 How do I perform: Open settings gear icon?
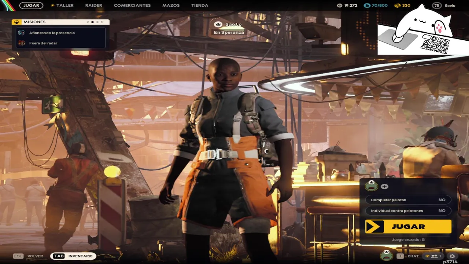(452, 256)
